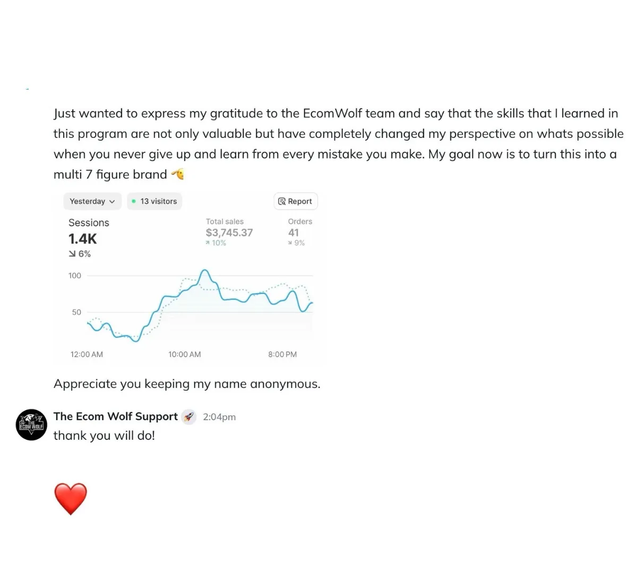Click the Report magnifier icon
This screenshot has height=573, width=637.
pos(282,201)
